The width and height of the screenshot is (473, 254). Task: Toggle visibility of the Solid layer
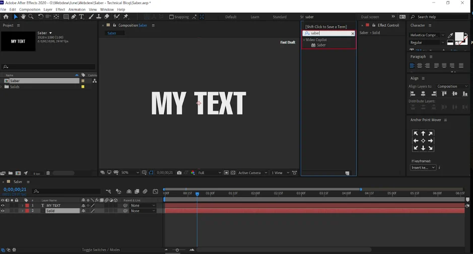tap(3, 211)
